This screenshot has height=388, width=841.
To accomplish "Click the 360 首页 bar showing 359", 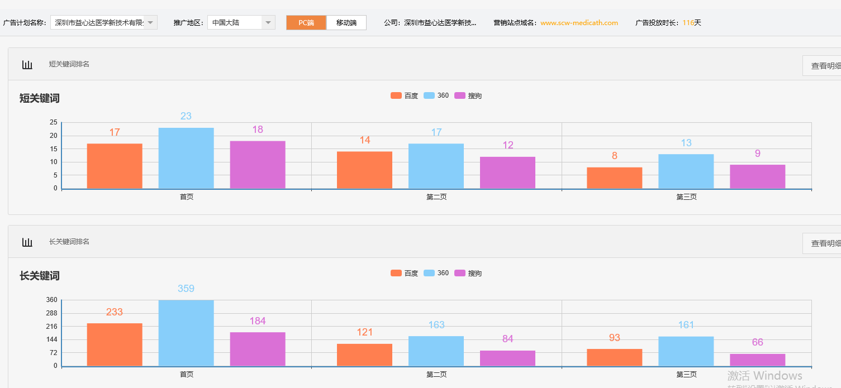I will click(x=186, y=333).
